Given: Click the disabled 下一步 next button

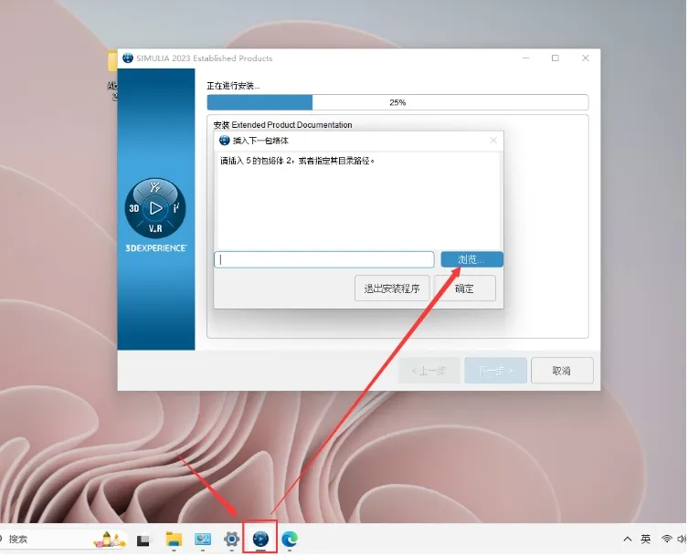Looking at the screenshot, I should click(495, 371).
